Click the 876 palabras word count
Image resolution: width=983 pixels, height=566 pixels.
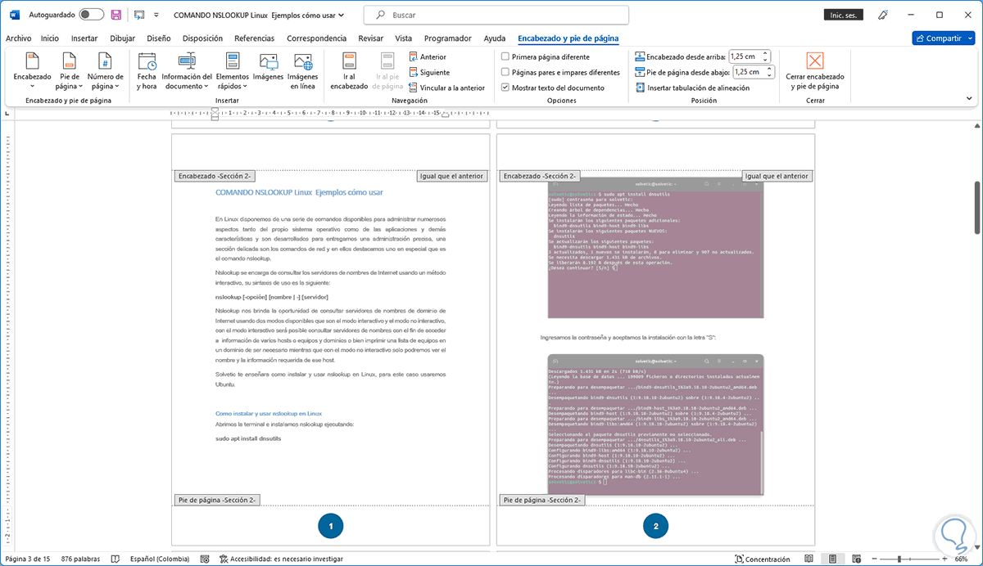click(79, 559)
